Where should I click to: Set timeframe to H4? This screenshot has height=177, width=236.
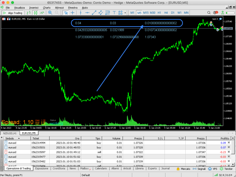[166, 13]
